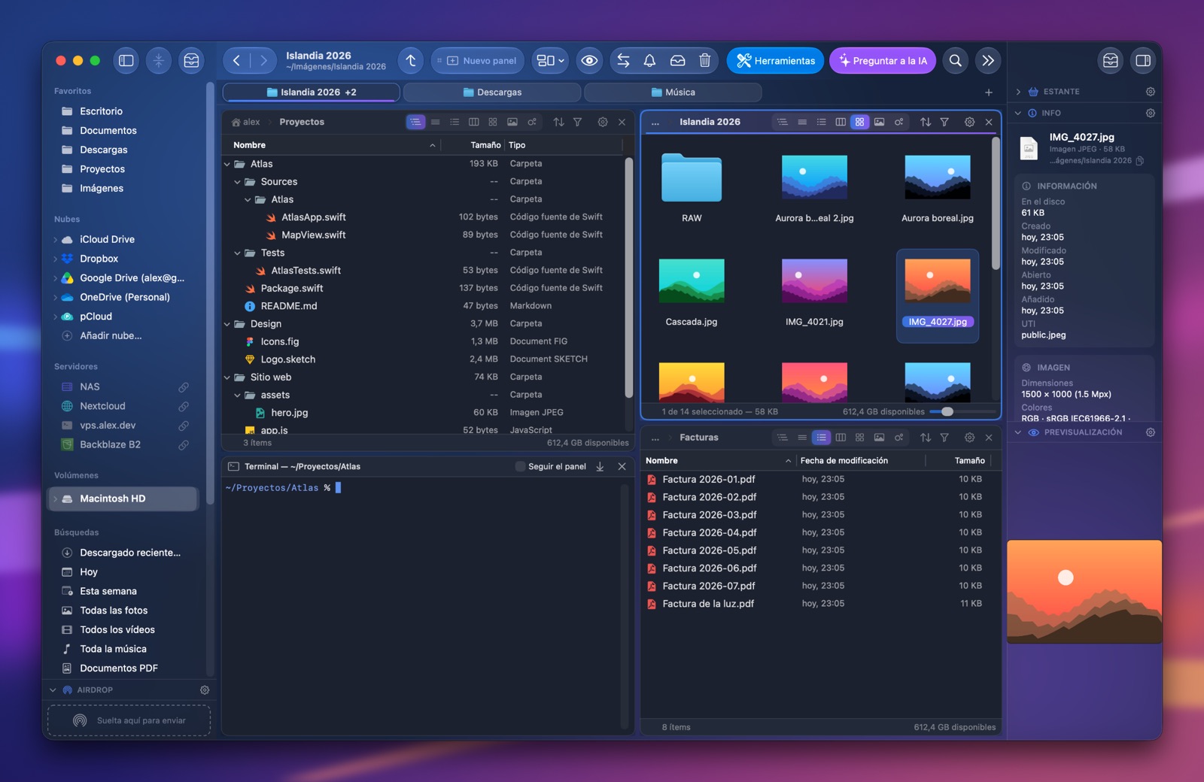
Task: Toggle the right inspector panel icon
Action: [x=1143, y=61]
